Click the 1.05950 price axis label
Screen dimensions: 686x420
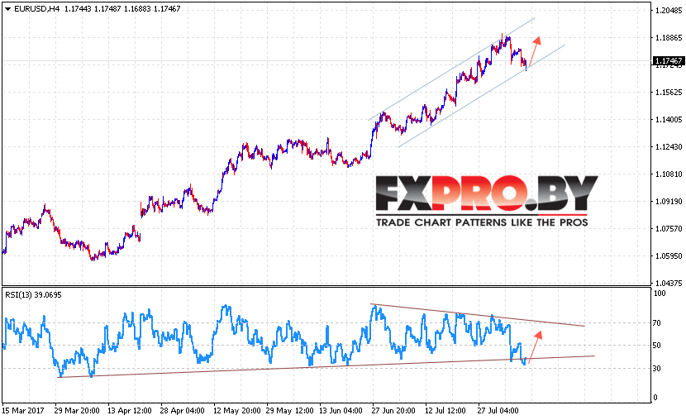tap(669, 256)
